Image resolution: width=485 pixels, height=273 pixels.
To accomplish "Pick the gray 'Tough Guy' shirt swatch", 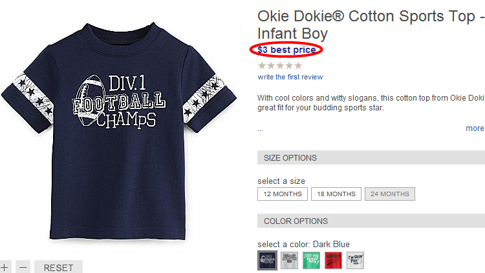I will pos(289,260).
